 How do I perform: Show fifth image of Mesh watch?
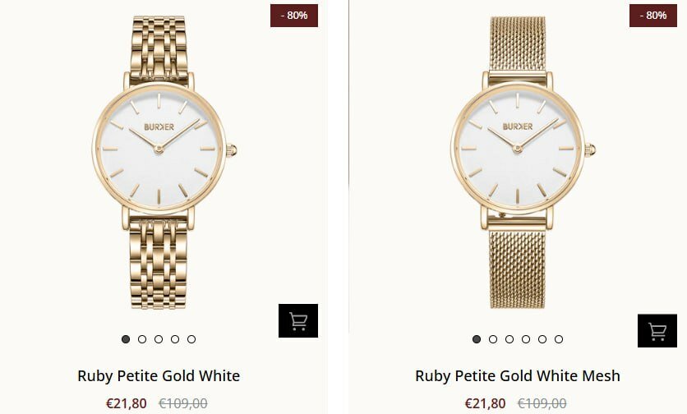coord(542,339)
